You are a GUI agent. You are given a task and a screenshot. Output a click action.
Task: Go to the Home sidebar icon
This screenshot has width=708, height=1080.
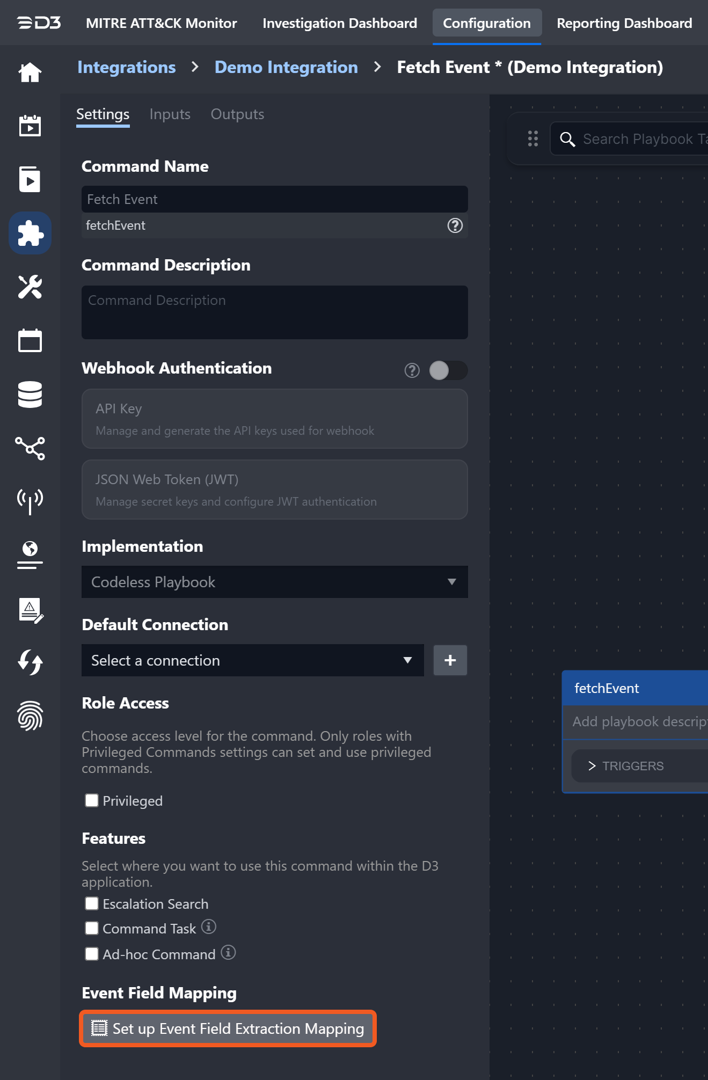(x=30, y=72)
